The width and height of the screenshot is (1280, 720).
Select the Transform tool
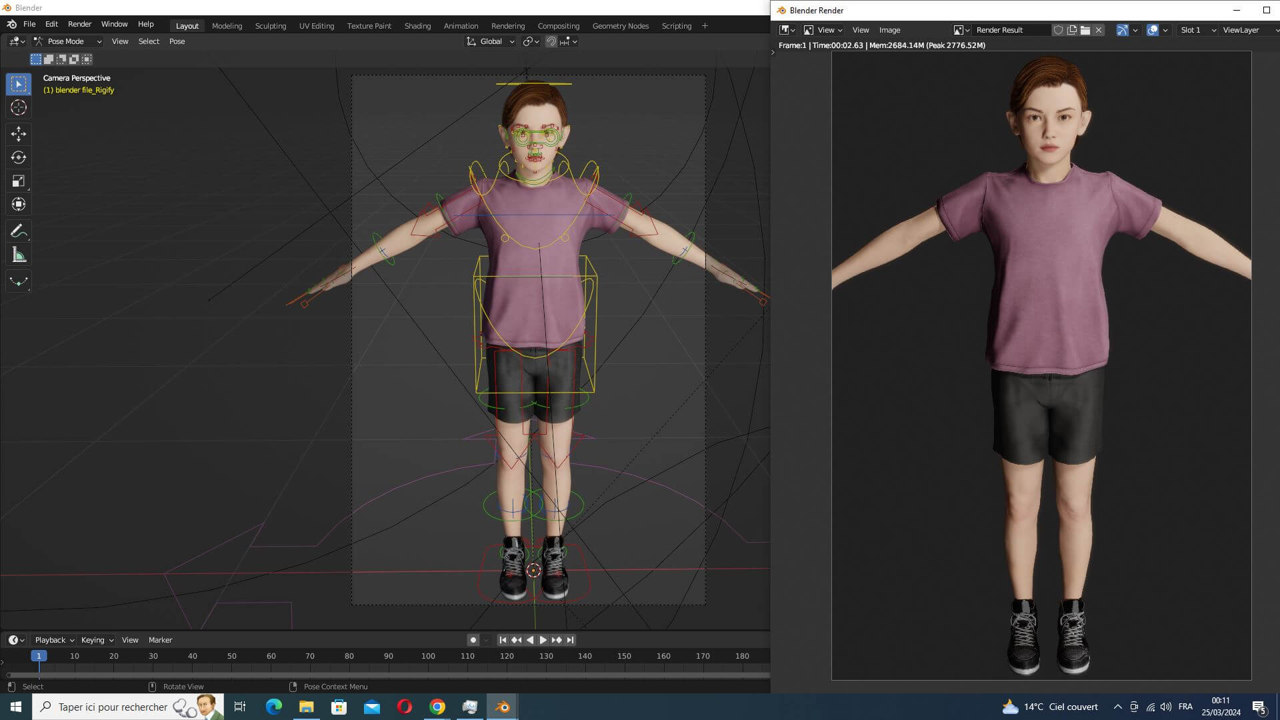[19, 204]
